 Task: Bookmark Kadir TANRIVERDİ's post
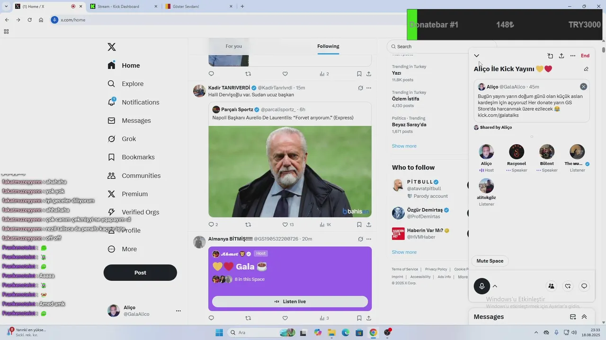[359, 225]
